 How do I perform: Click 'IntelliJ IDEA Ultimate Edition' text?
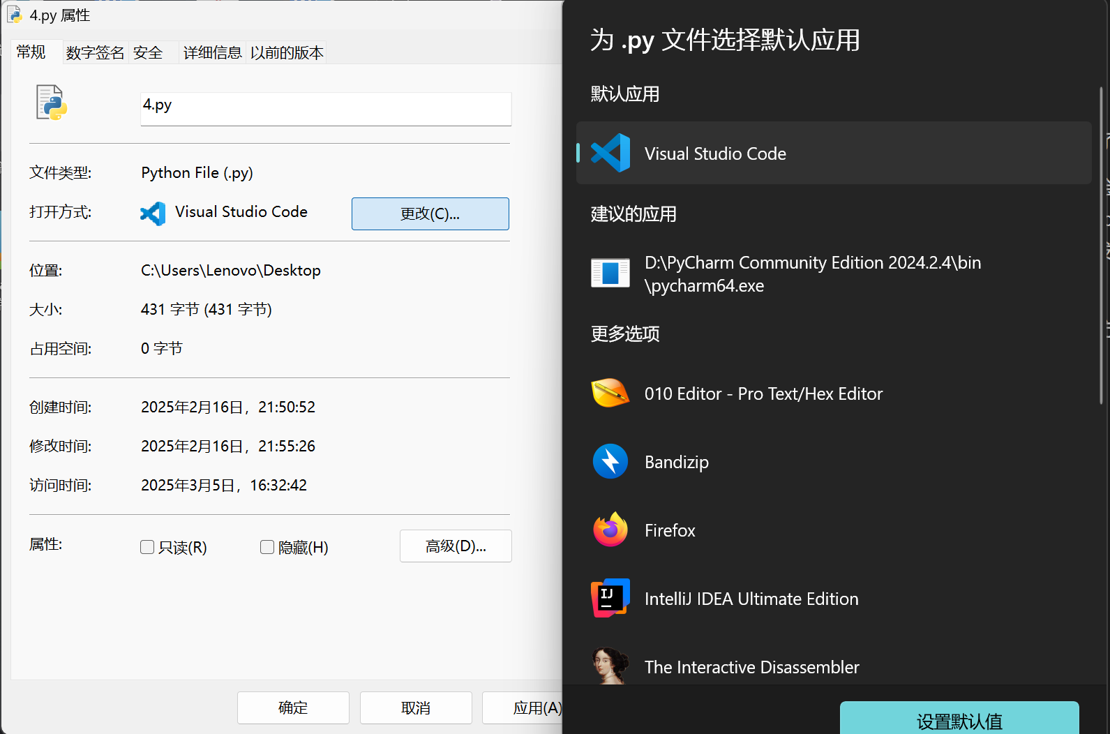click(751, 599)
